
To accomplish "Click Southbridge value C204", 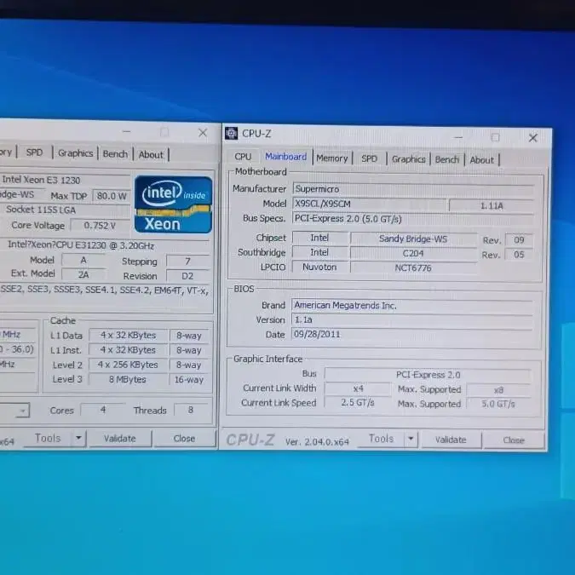I will (x=413, y=253).
